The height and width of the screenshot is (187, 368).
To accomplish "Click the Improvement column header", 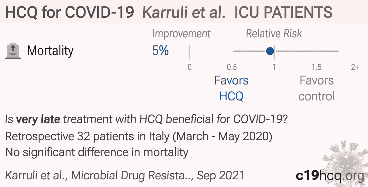I will (x=181, y=34).
